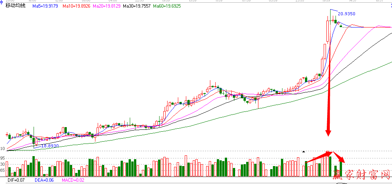392x184 pixels.
Task: Click the small black triangle marker above volume
Action: tap(303, 152)
